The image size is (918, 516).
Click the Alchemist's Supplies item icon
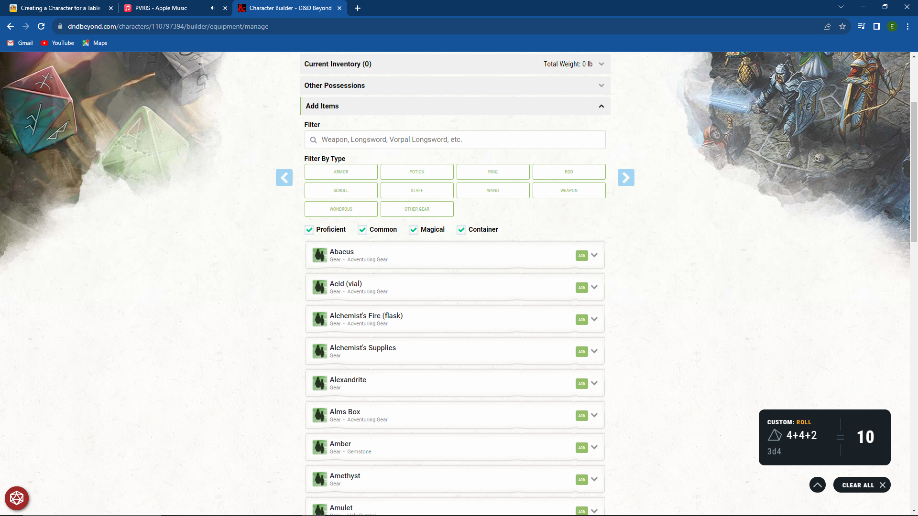pos(319,351)
